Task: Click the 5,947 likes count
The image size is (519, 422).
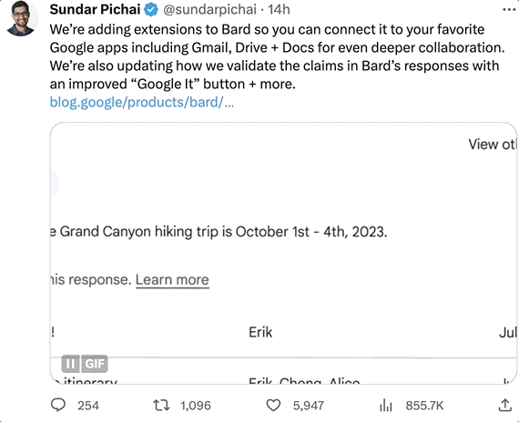Action: (308, 406)
